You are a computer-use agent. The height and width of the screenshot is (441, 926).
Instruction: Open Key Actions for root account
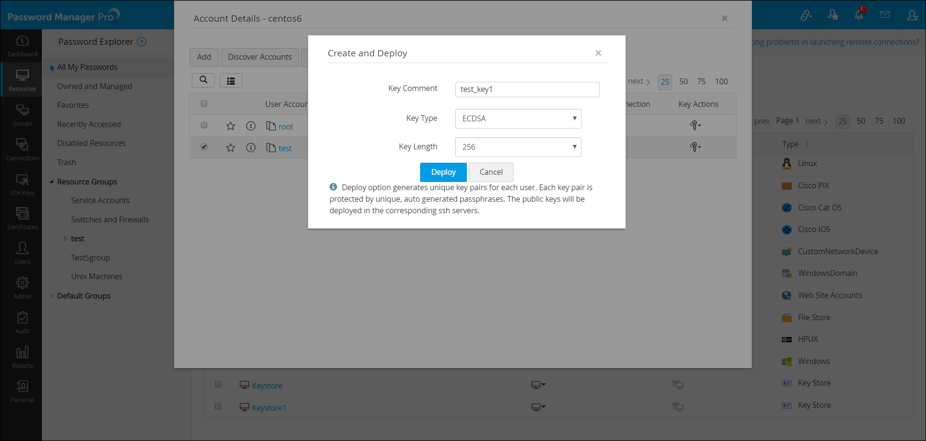(695, 126)
